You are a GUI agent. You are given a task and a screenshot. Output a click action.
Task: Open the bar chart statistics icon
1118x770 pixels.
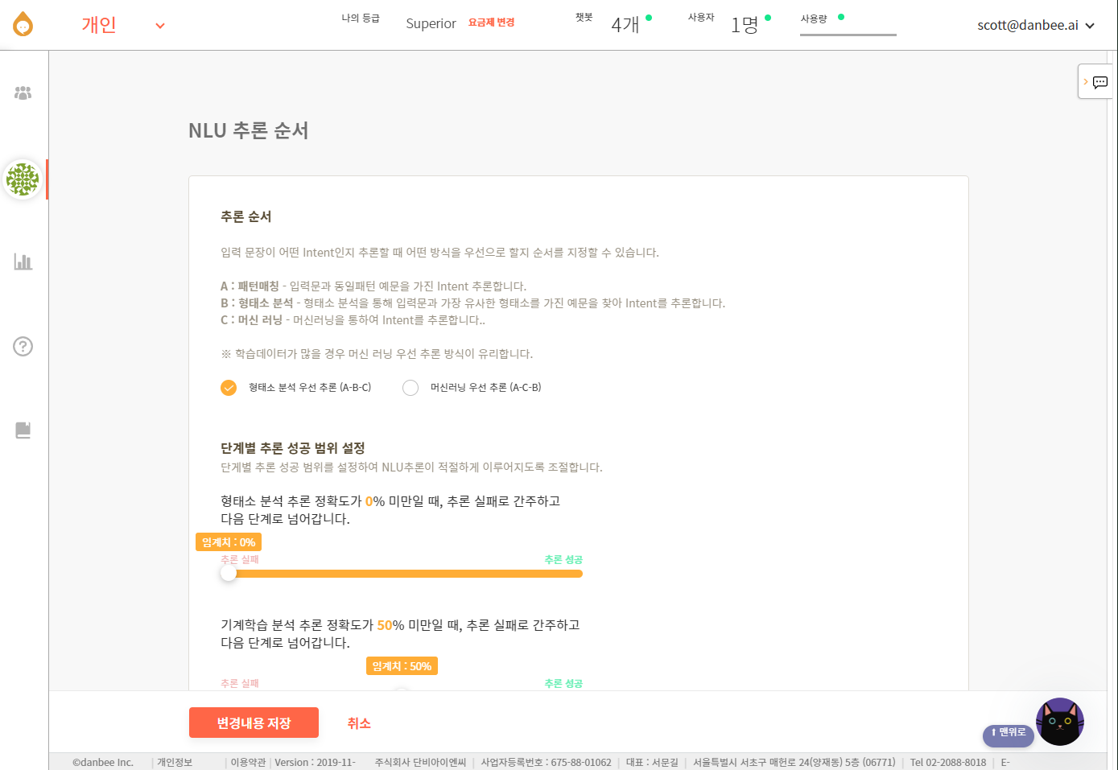[x=23, y=261]
